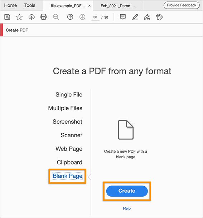Screen dimensions: 203x218
Task: Open the magnifier search icon
Action: pos(56,17)
